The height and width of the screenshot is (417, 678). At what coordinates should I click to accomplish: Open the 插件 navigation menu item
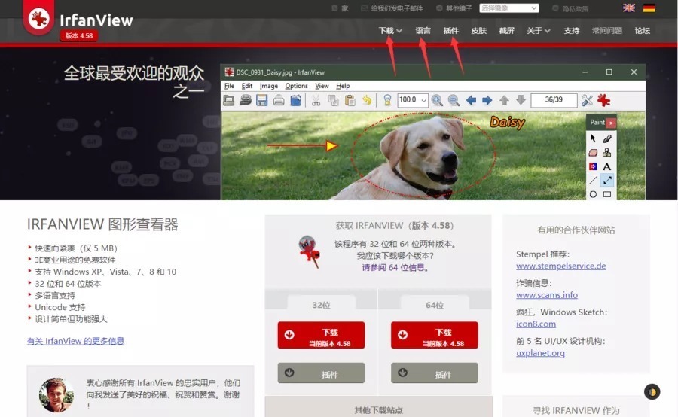[450, 31]
